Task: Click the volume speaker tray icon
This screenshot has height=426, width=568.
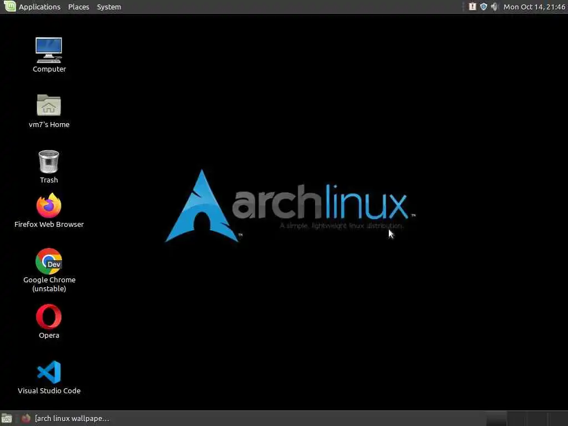Action: 494,7
